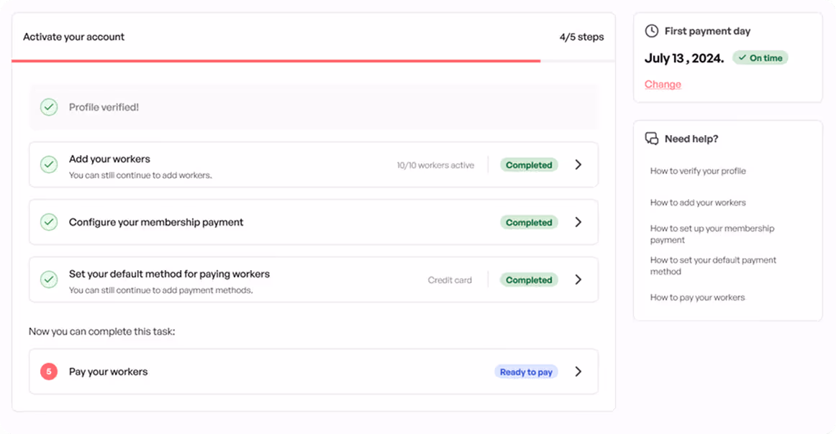Click the Configure your membership payment title
The image size is (836, 434).
coord(155,222)
